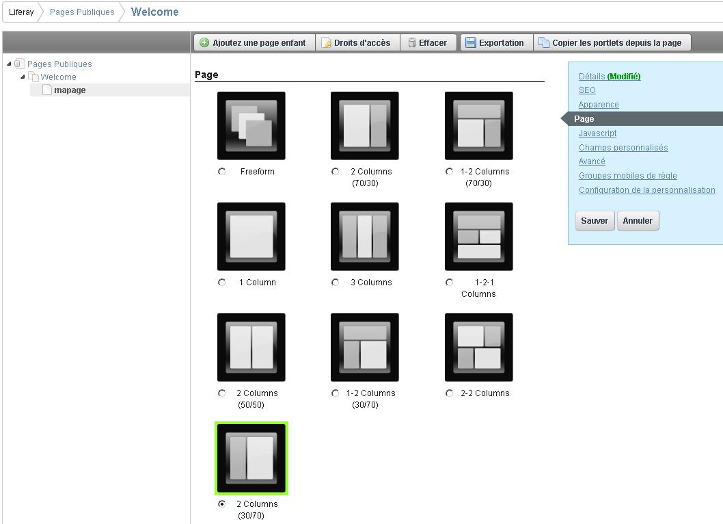This screenshot has height=524, width=723.
Task: Switch to the Apparence section
Action: (x=599, y=105)
